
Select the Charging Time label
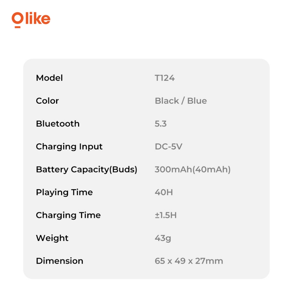coord(68,215)
